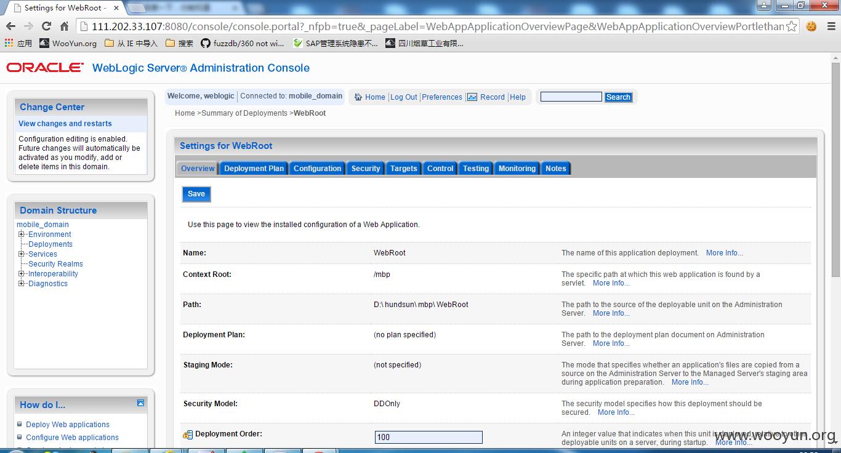Open More Info for Name field

point(725,253)
